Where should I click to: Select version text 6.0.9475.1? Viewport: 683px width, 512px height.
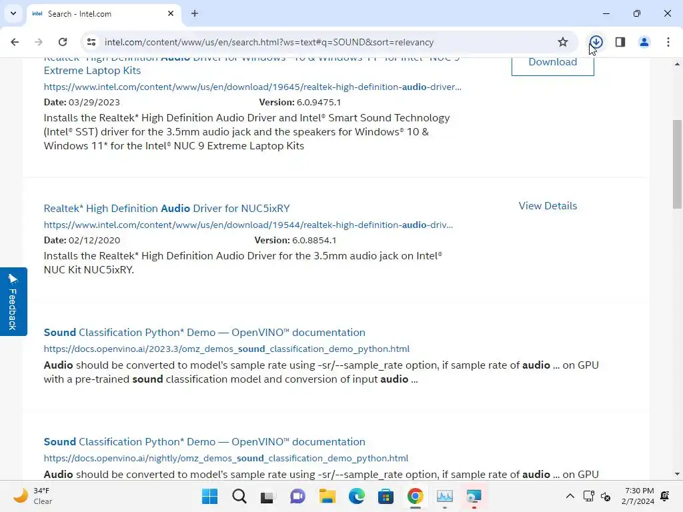tap(319, 102)
